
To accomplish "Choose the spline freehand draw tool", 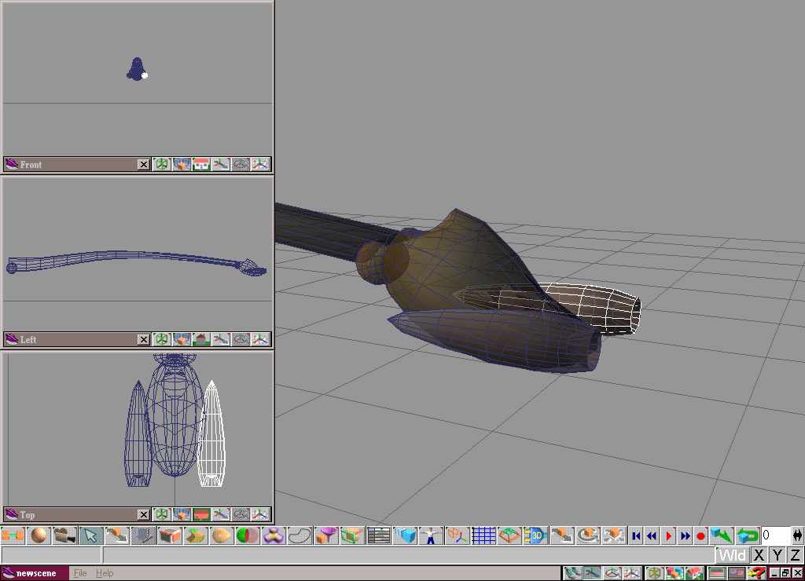I will [x=300, y=536].
